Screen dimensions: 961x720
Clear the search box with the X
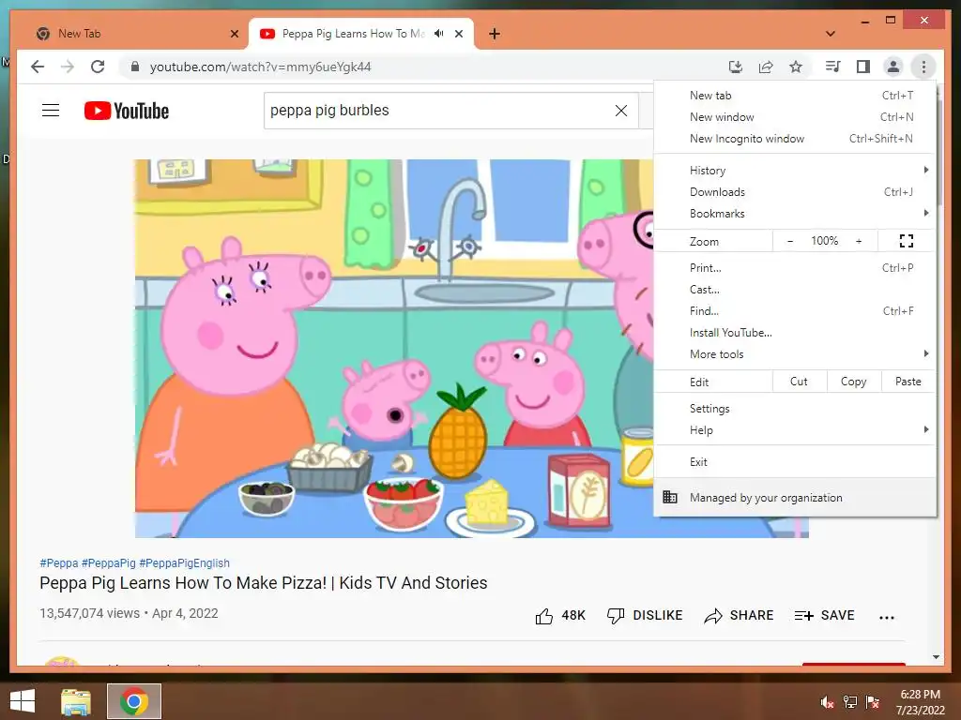621,111
